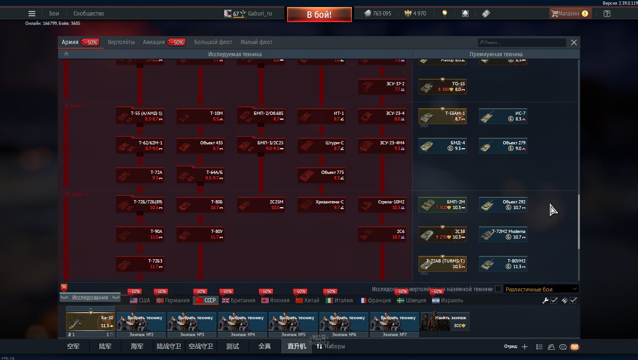Click the silver lions currency icon
This screenshot has width=638, height=360.
click(368, 14)
